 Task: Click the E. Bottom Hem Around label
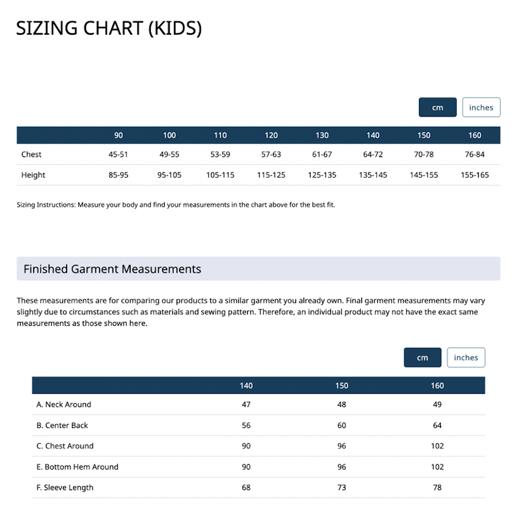(x=77, y=467)
